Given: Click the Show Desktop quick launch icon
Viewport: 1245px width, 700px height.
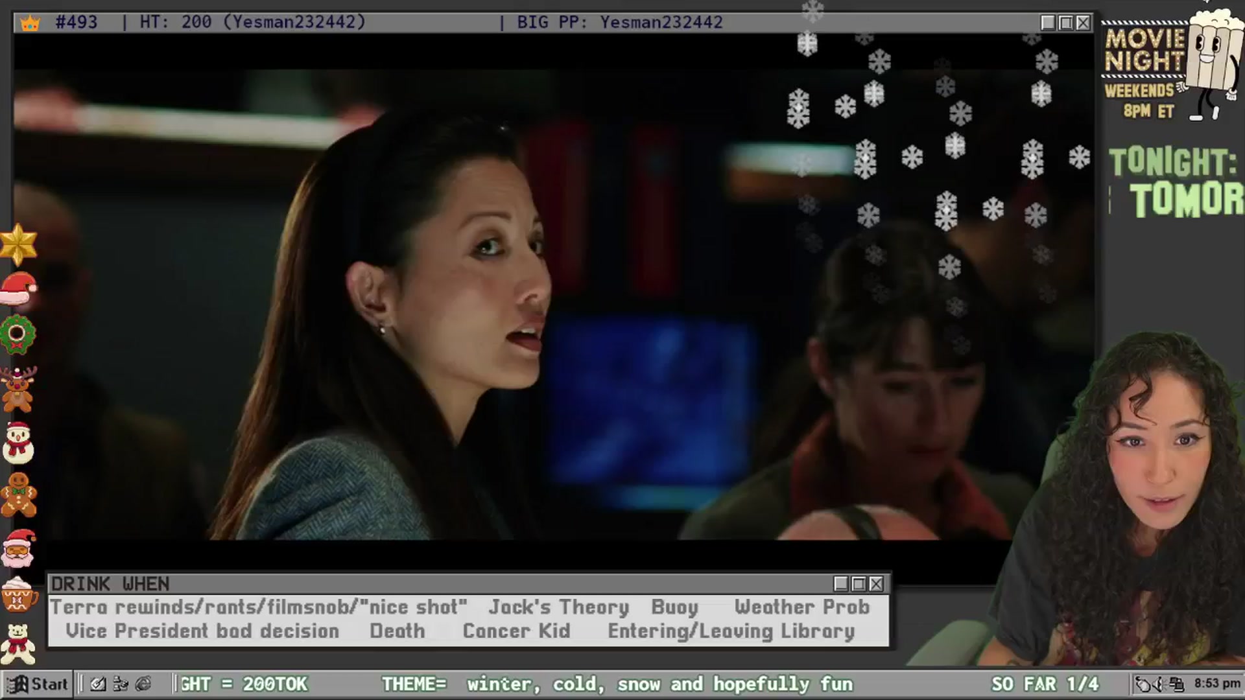Looking at the screenshot, I should (x=121, y=684).
